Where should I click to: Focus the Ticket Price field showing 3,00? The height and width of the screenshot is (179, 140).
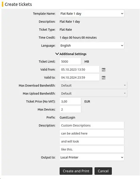[x=70, y=101]
